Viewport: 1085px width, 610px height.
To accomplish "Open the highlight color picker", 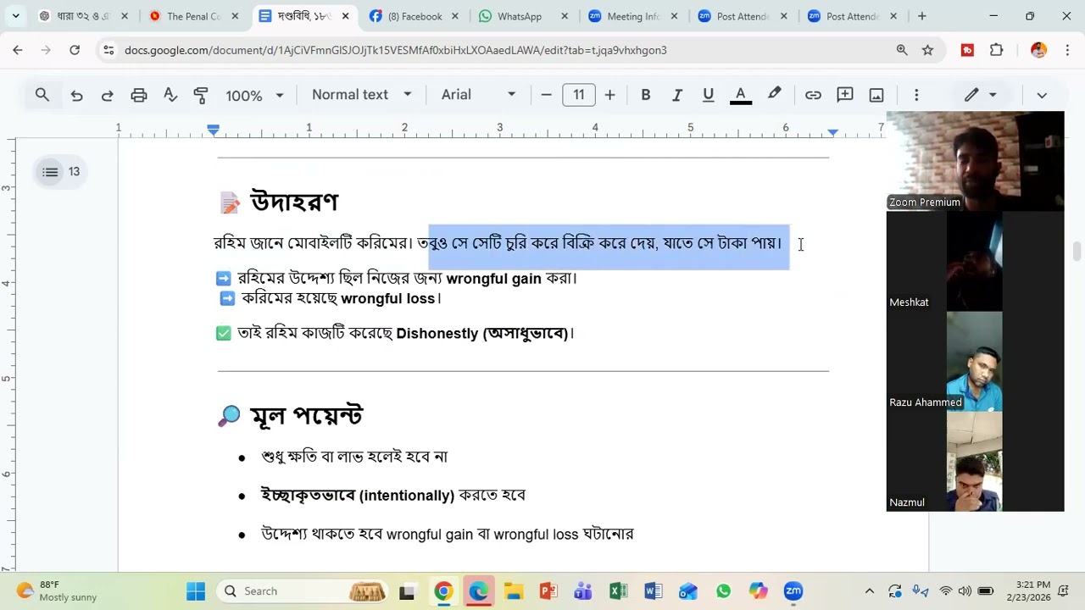I will [775, 95].
